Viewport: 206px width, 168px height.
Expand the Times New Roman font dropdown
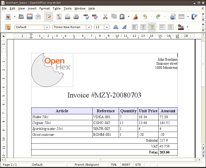[89, 27]
